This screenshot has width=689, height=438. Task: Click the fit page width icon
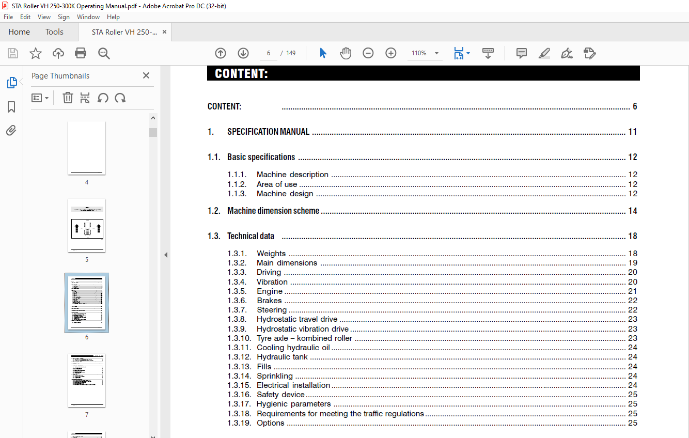tap(459, 53)
